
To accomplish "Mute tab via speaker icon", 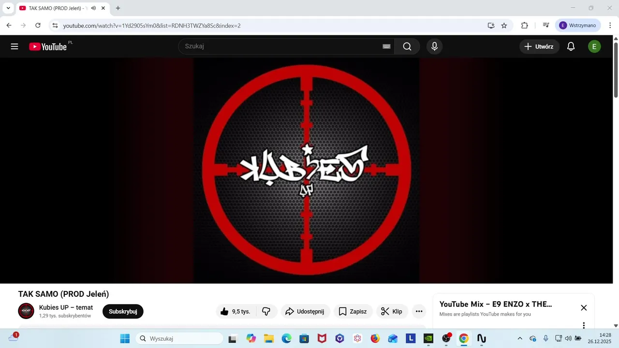I will tap(93, 8).
